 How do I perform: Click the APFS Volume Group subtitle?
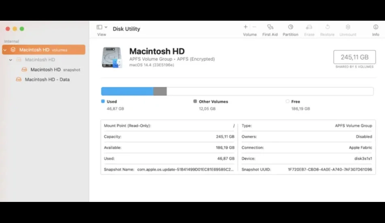[172, 59]
